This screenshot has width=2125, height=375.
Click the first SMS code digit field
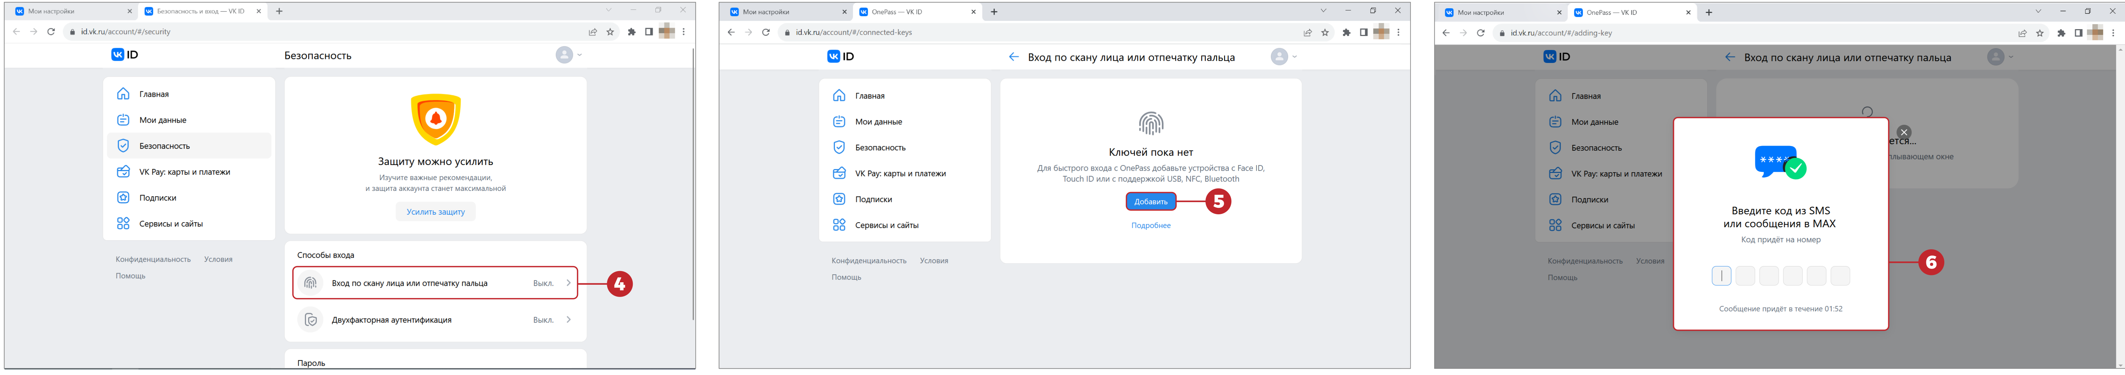click(x=1721, y=276)
